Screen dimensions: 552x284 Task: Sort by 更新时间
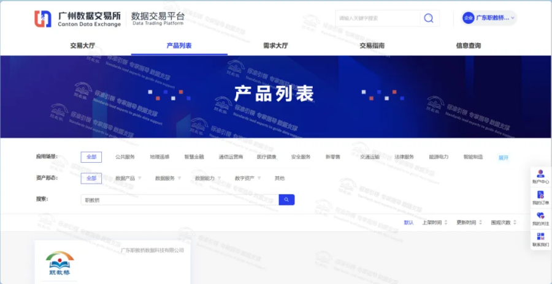click(x=469, y=223)
